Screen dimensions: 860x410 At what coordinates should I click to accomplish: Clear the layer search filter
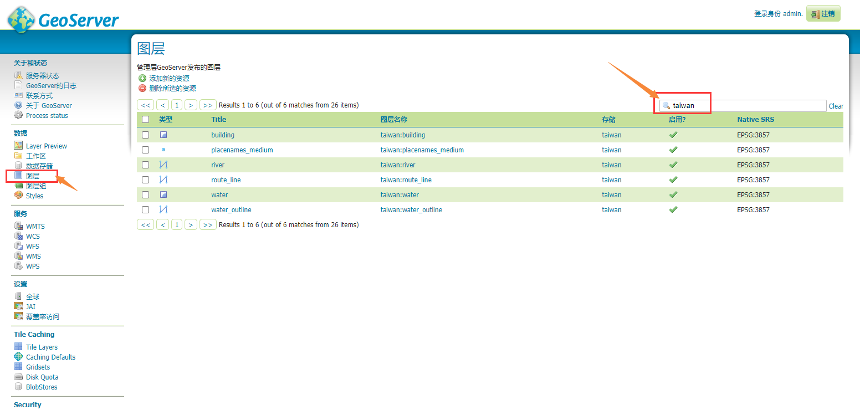pyautogui.click(x=836, y=106)
